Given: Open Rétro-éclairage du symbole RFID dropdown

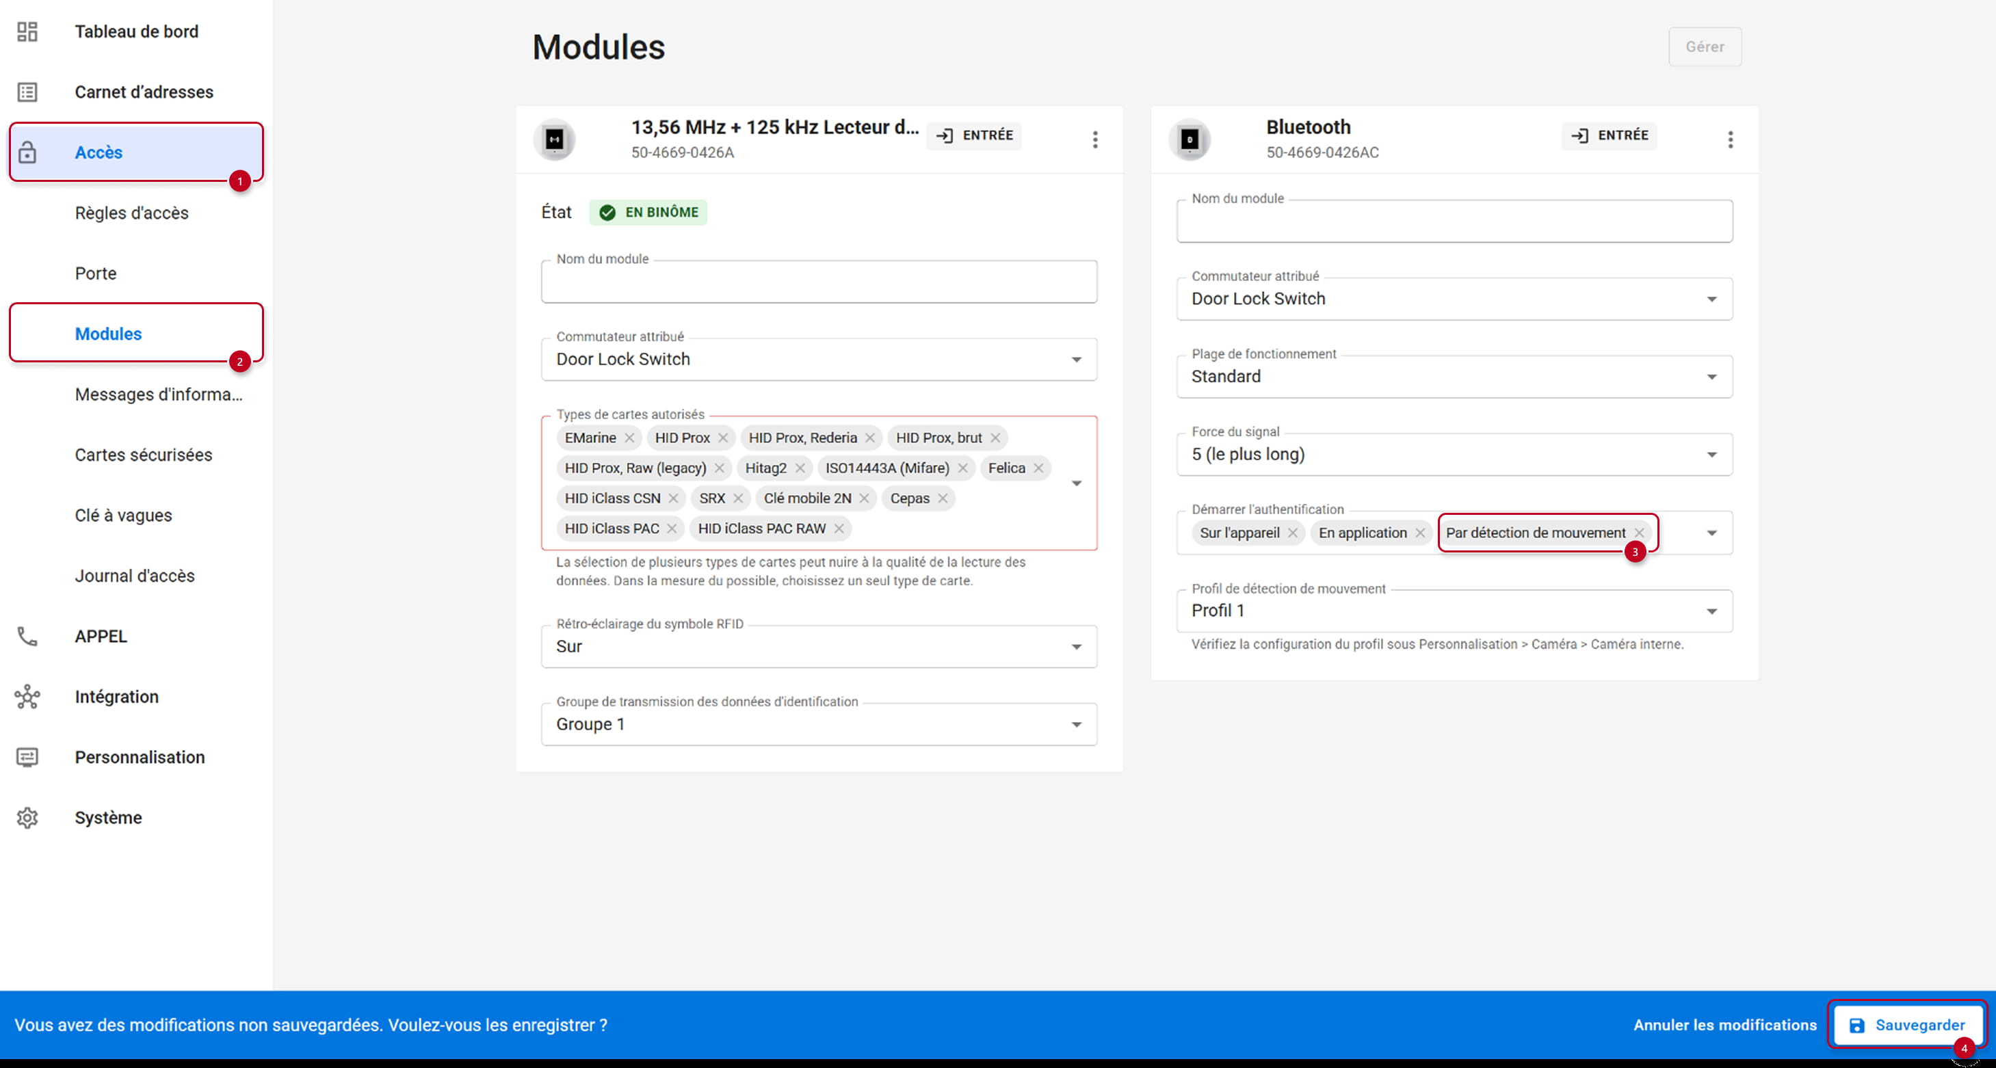Looking at the screenshot, I should 819,647.
